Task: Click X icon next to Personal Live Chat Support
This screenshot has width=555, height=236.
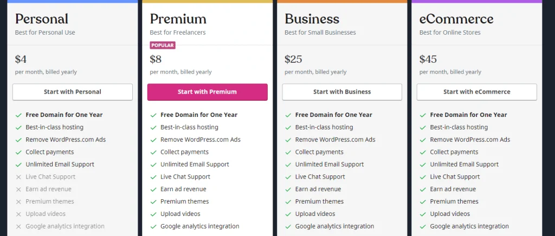Action: click(18, 177)
